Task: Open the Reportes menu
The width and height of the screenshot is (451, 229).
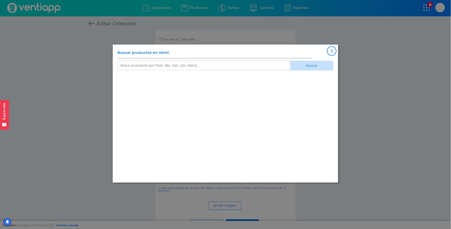Action: click(296, 8)
